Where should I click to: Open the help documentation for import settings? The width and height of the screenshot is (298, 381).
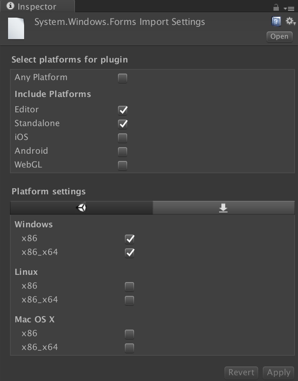[x=275, y=21]
